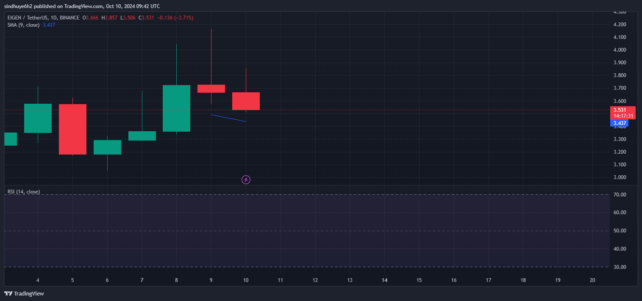Screen dimensions: 642x301
Task: Click the SMA (9, close) indicator legend
Action: pos(23,25)
